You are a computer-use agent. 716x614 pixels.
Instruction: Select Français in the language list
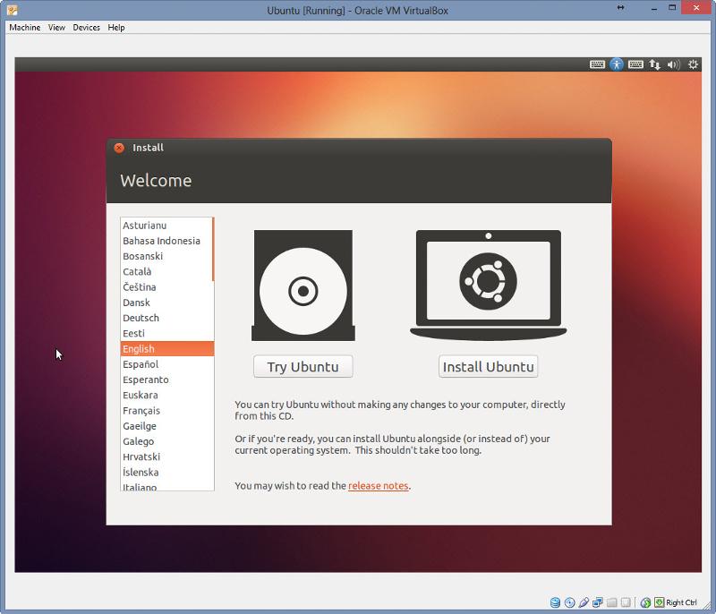(166, 411)
